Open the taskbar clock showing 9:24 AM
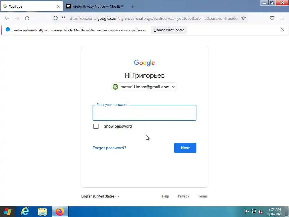The height and width of the screenshot is (217, 289). [x=275, y=212]
